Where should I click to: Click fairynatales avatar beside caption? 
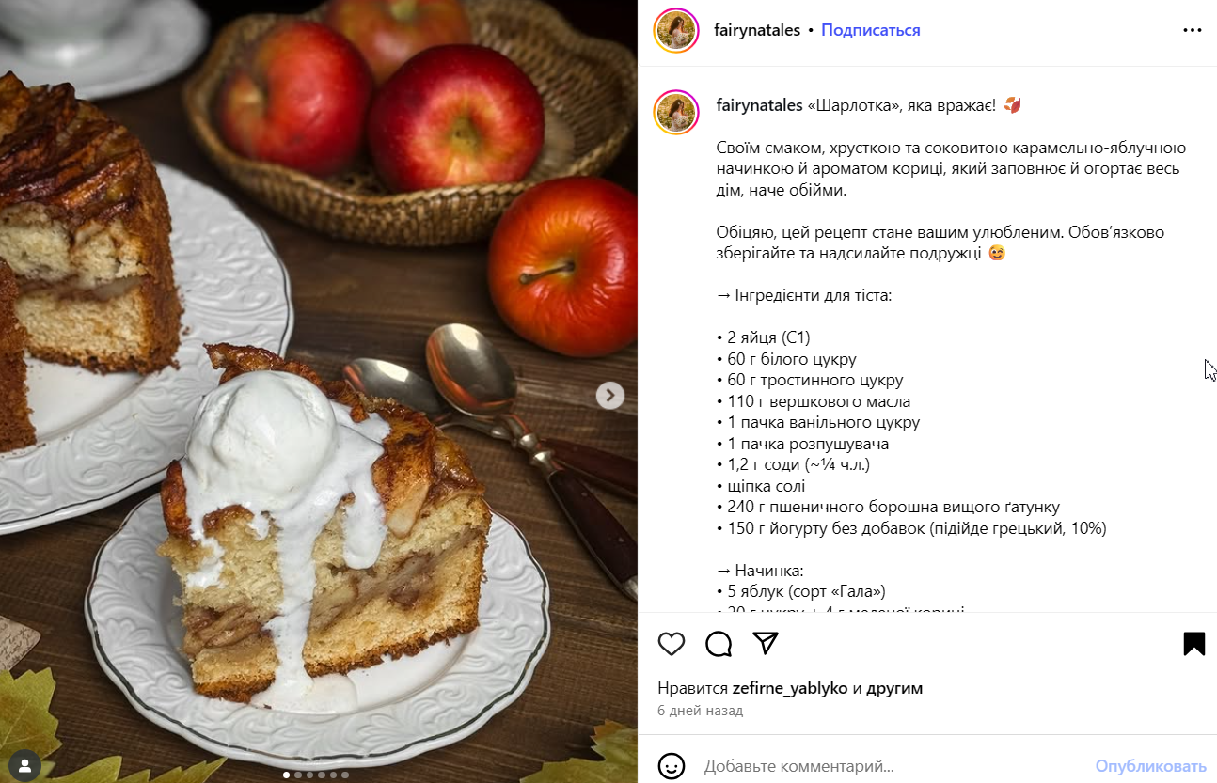[x=676, y=113]
